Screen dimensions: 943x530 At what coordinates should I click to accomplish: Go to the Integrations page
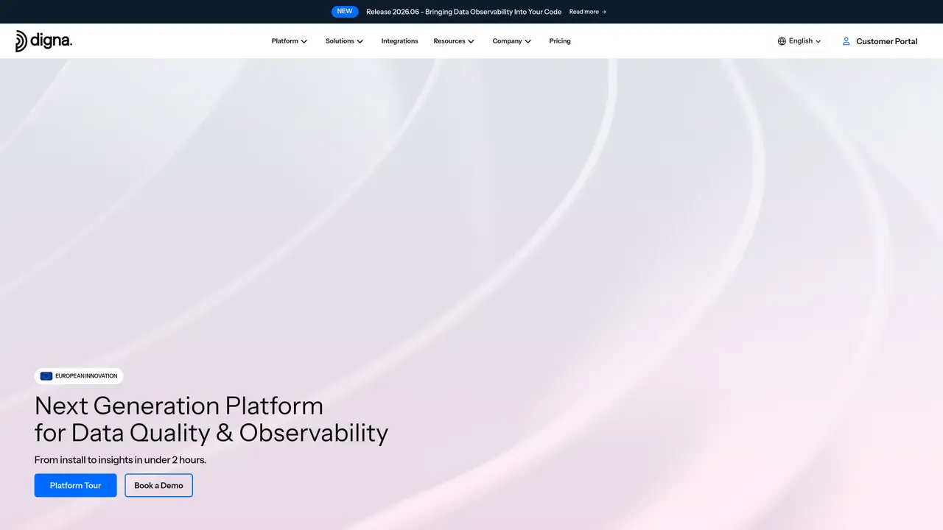click(x=399, y=41)
